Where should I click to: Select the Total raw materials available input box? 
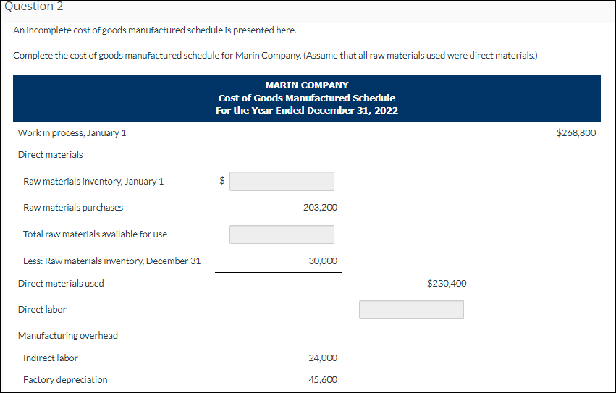(282, 234)
